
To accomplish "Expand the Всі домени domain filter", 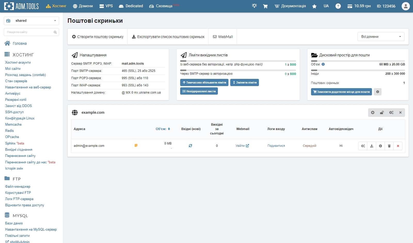I will coord(381,37).
